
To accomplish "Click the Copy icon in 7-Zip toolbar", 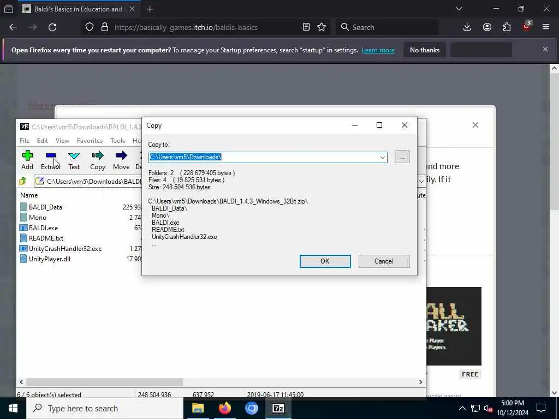I will tap(98, 155).
